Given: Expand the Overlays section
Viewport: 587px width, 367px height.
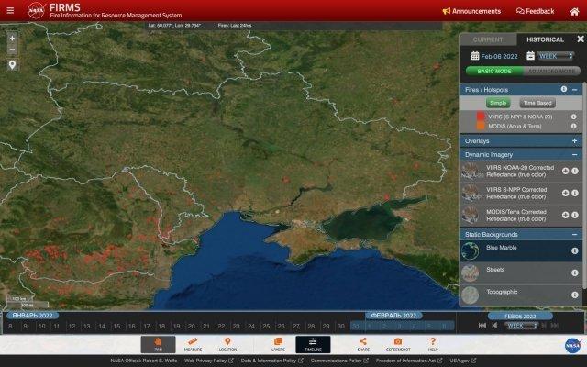Looking at the screenshot, I should [574, 141].
